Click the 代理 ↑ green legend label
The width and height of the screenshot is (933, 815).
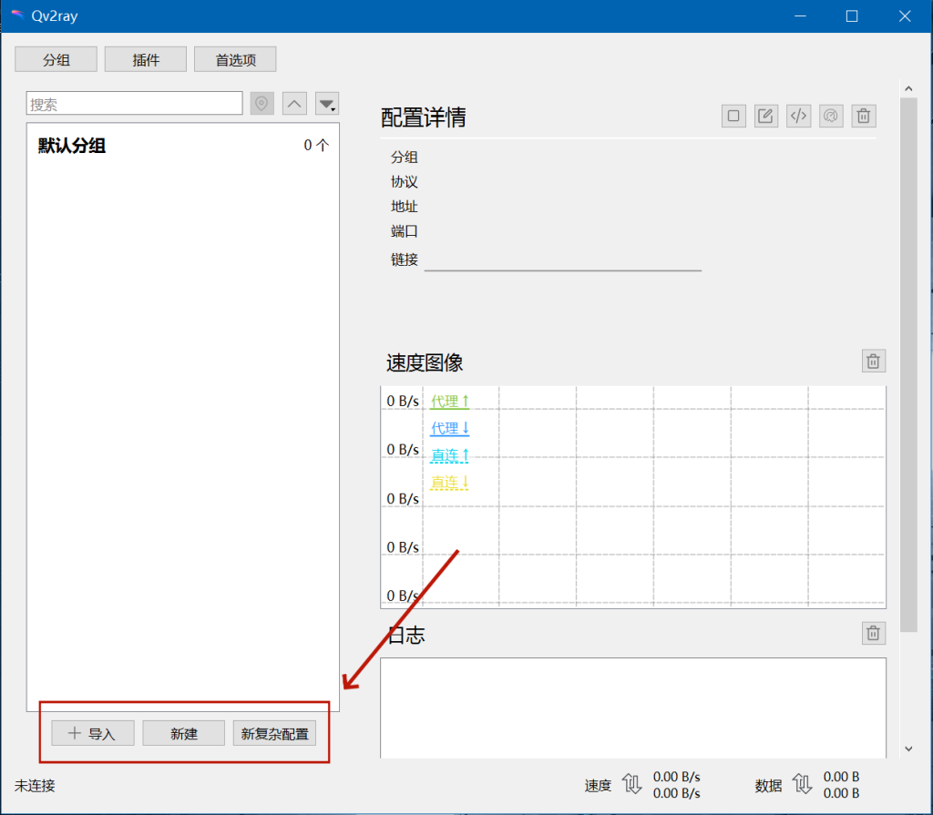[x=450, y=402]
